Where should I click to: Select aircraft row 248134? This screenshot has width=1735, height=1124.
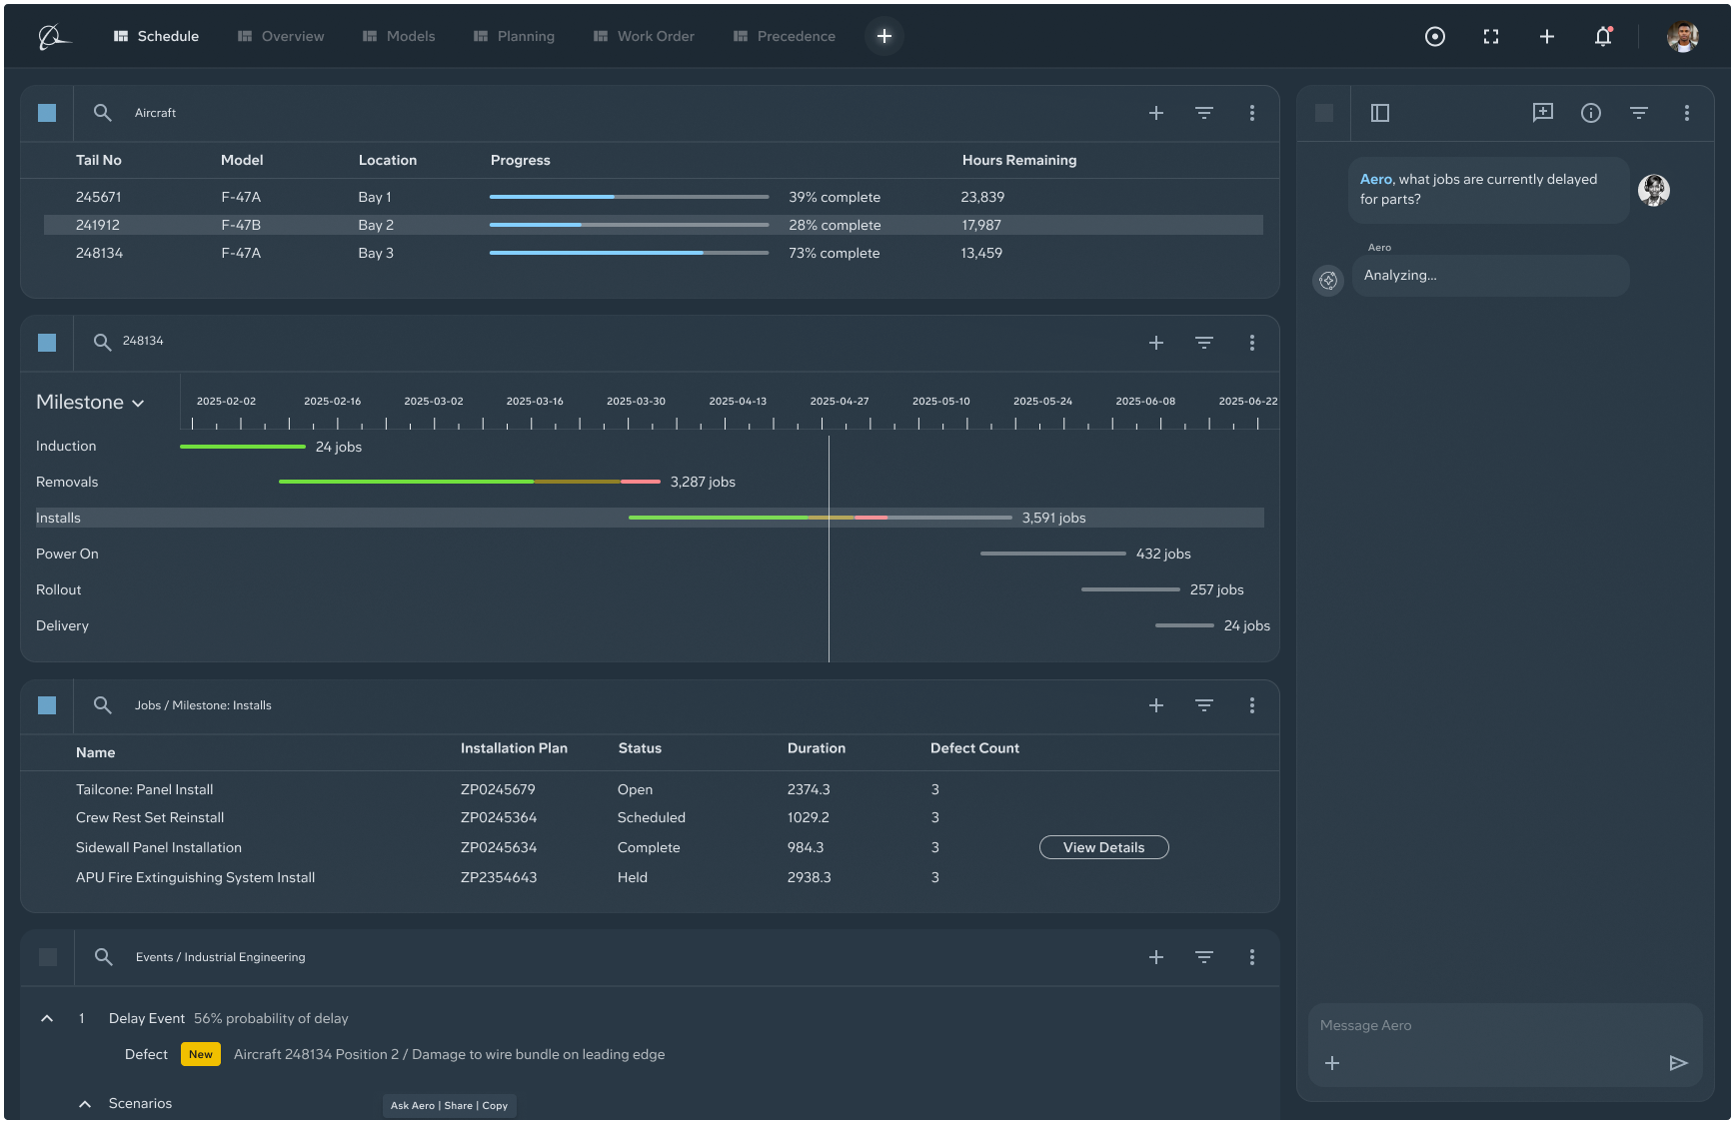(x=654, y=253)
